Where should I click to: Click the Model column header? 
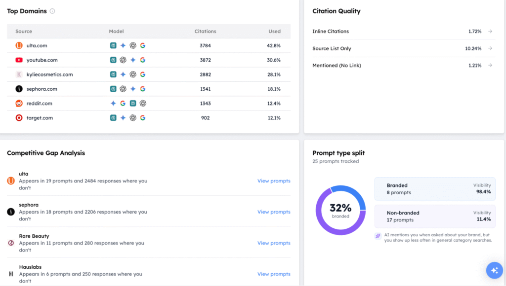[x=116, y=31]
